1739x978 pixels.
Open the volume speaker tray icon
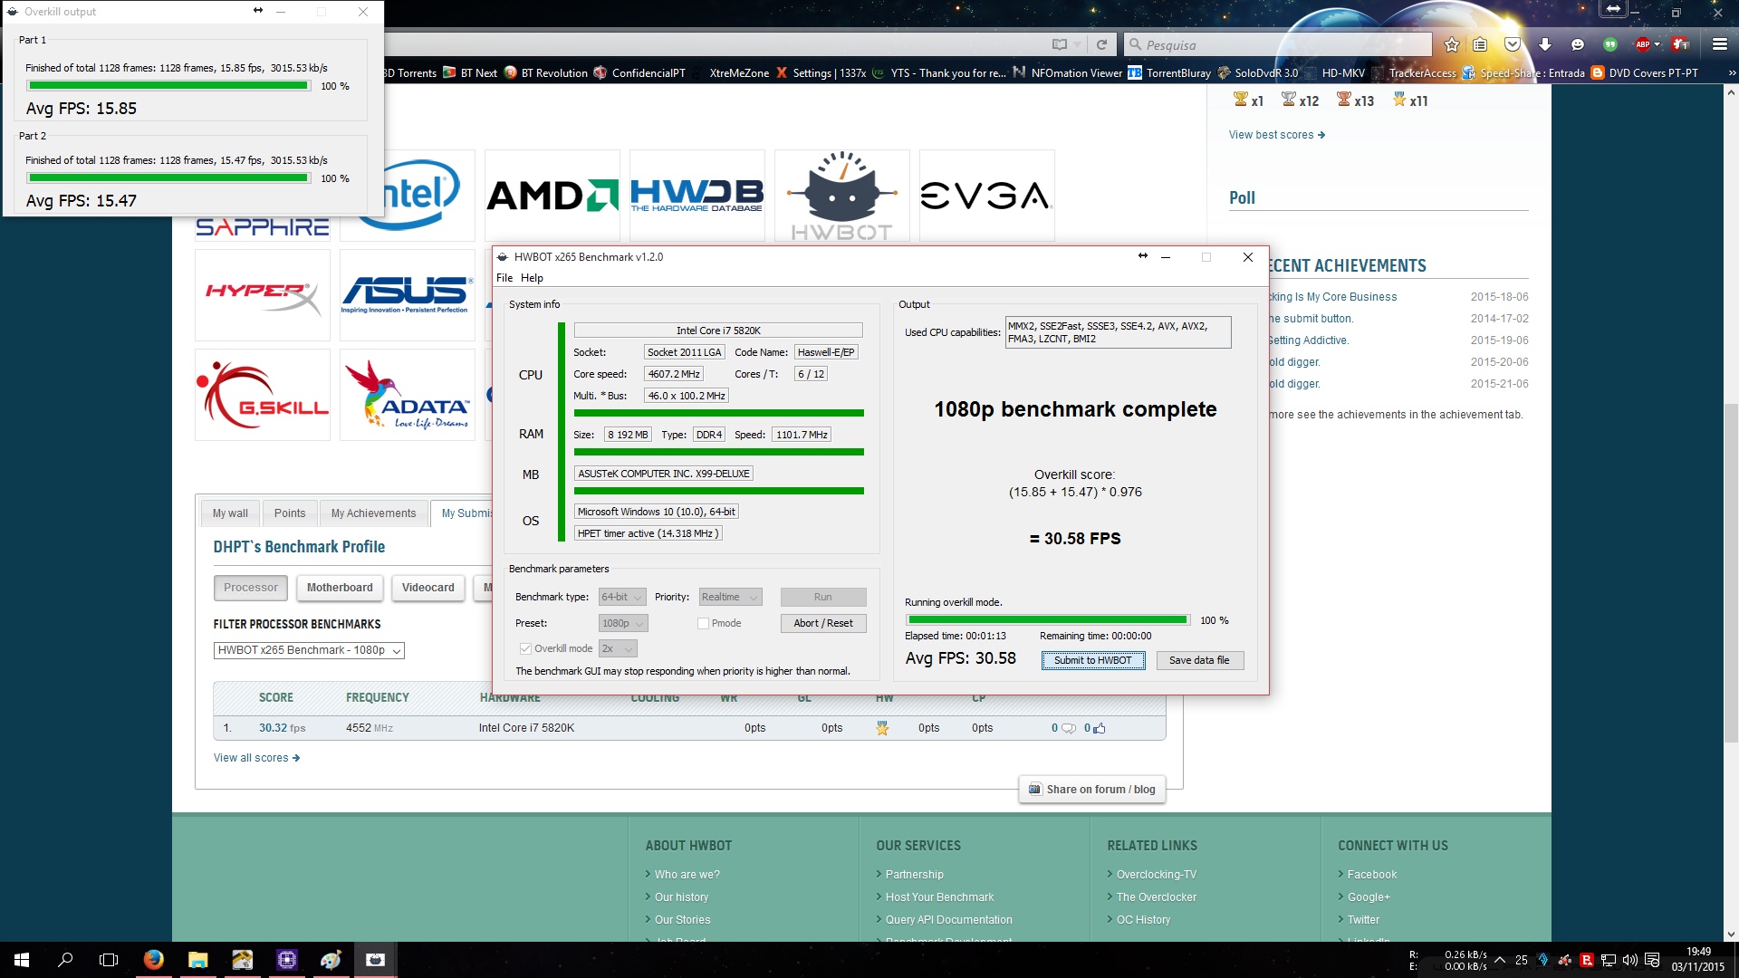coord(1630,960)
